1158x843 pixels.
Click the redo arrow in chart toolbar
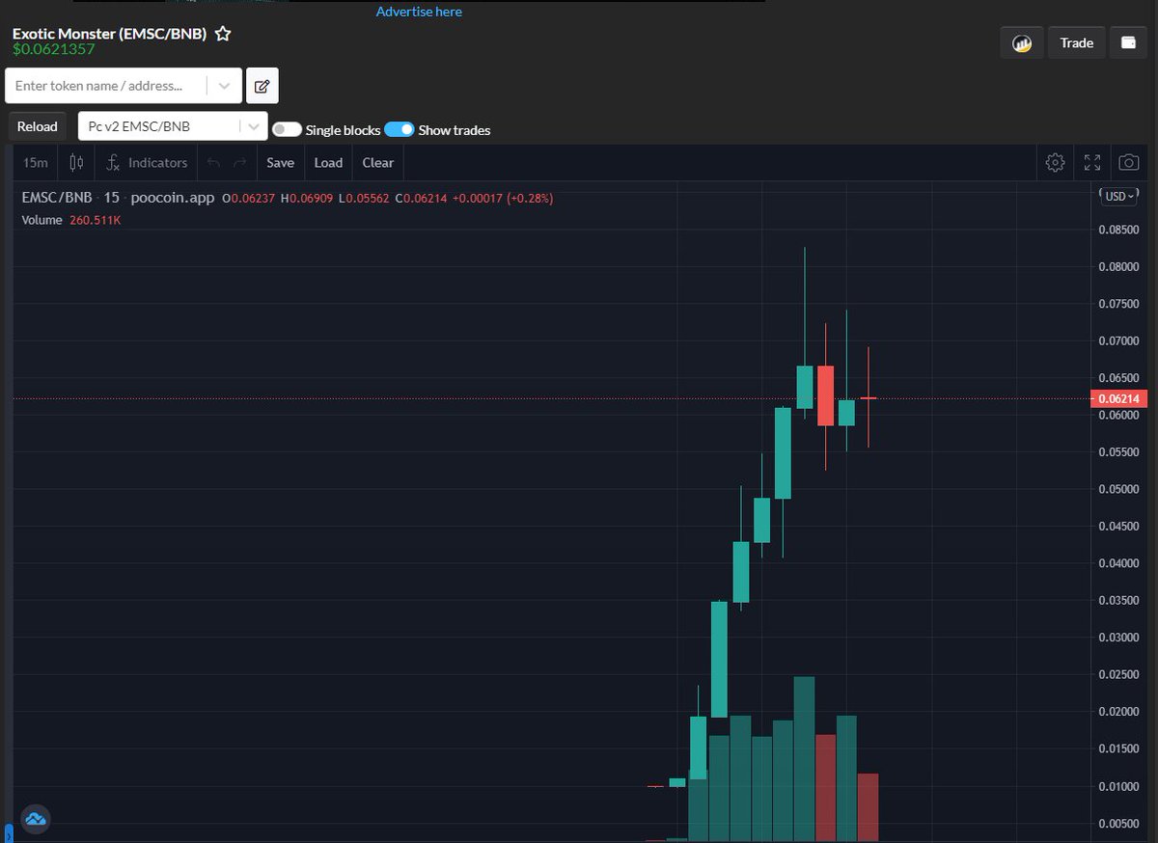point(240,163)
